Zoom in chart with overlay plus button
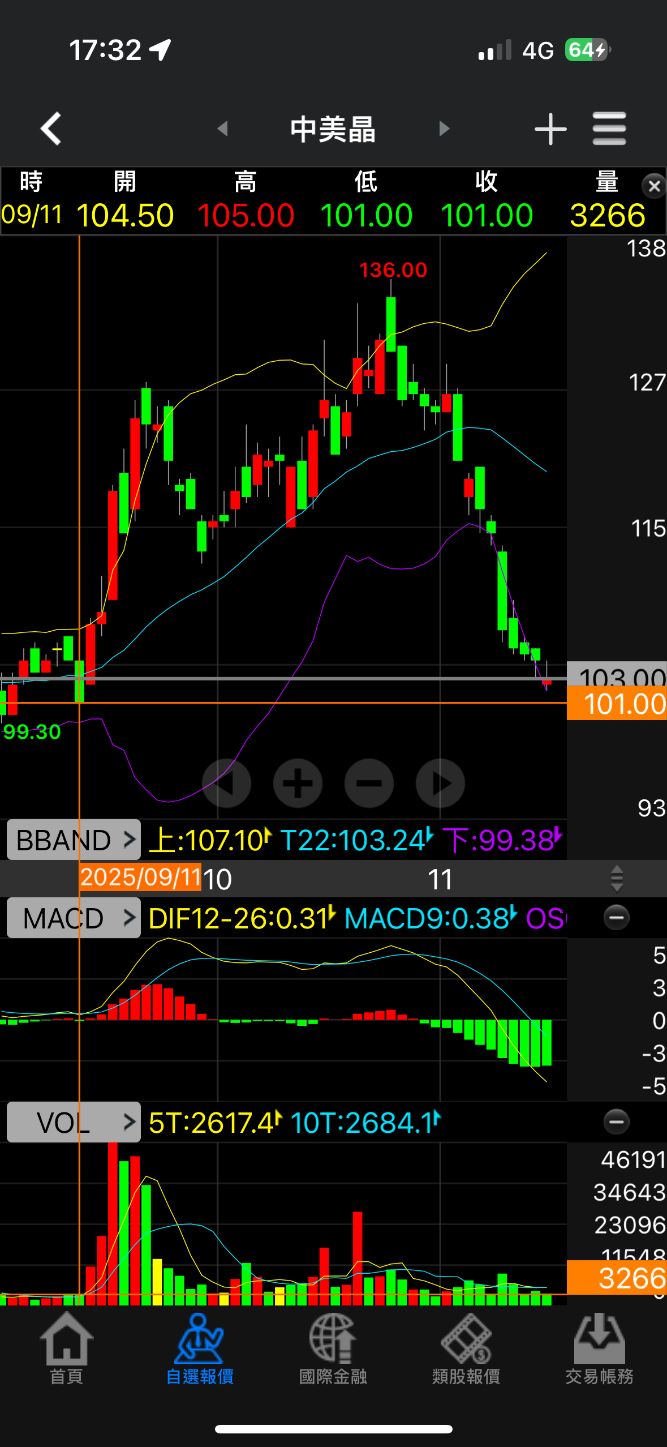The width and height of the screenshot is (667, 1447). pyautogui.click(x=298, y=783)
